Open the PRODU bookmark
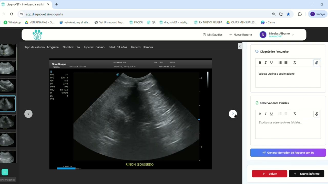 (136, 22)
